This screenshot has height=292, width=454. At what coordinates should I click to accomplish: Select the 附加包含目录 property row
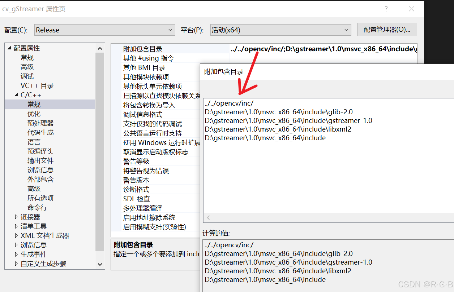click(143, 49)
